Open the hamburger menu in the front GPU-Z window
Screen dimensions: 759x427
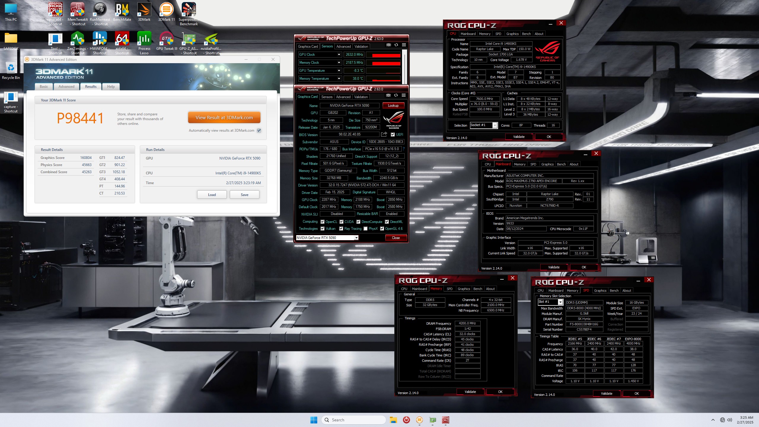(x=404, y=95)
